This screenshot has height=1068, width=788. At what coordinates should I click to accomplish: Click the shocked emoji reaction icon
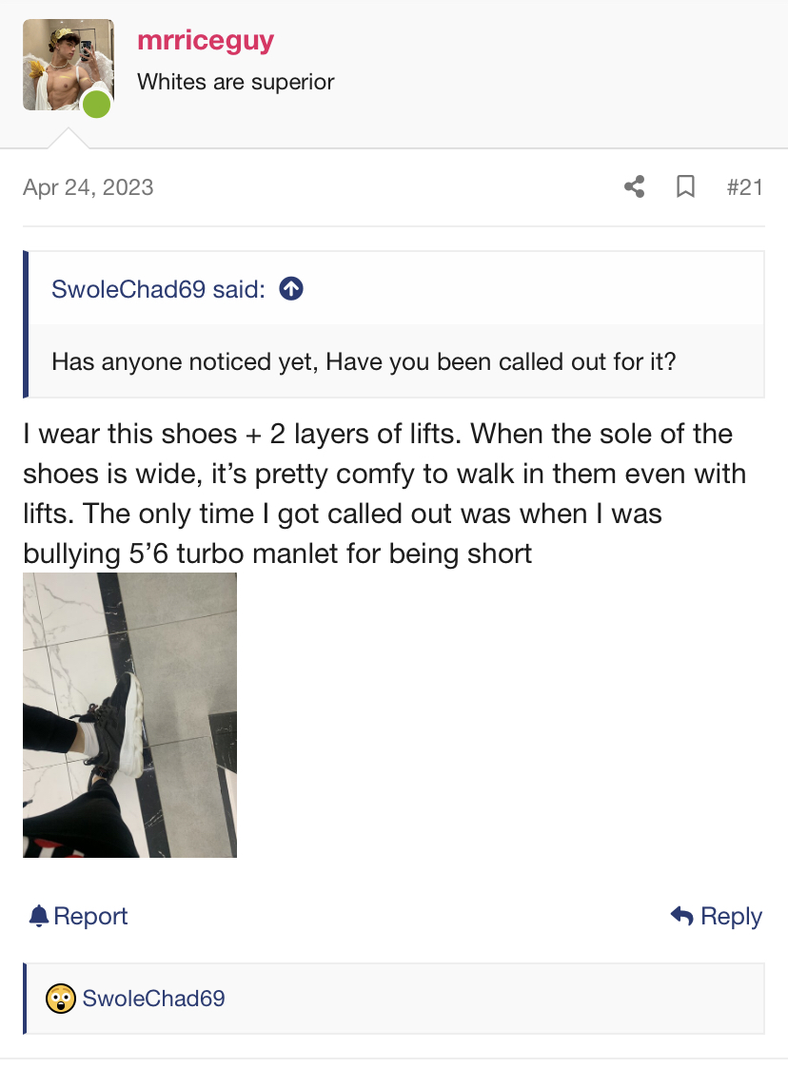pyautogui.click(x=61, y=999)
